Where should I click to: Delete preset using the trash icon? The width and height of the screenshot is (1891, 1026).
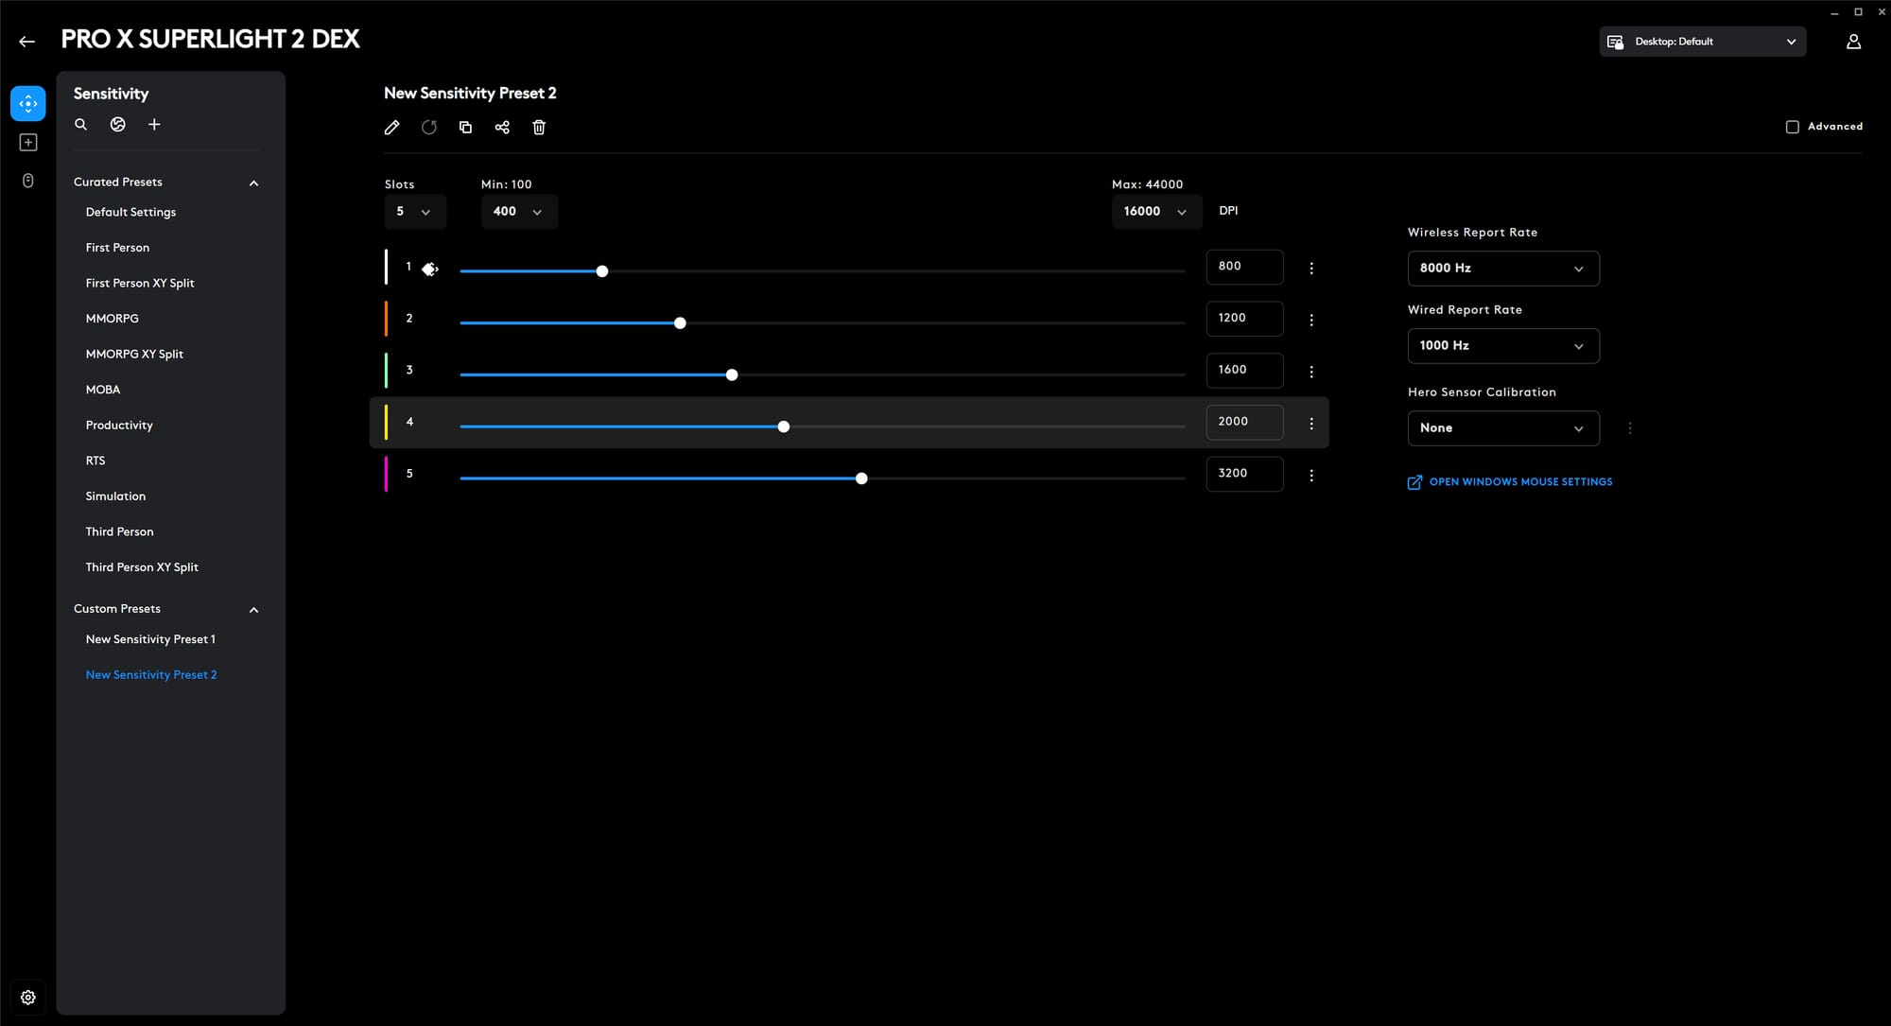(x=539, y=128)
